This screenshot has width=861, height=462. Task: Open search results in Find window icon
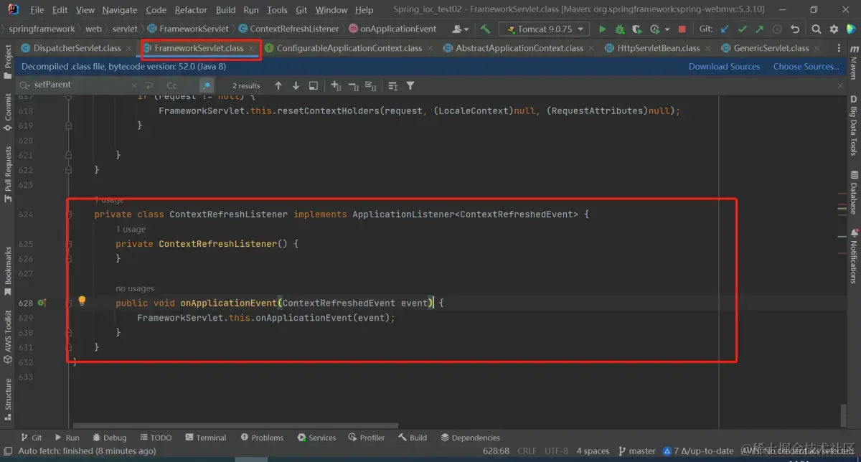pos(314,85)
